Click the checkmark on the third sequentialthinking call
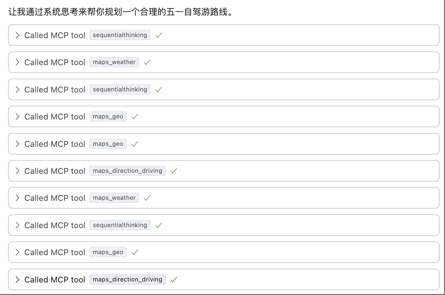 158,225
